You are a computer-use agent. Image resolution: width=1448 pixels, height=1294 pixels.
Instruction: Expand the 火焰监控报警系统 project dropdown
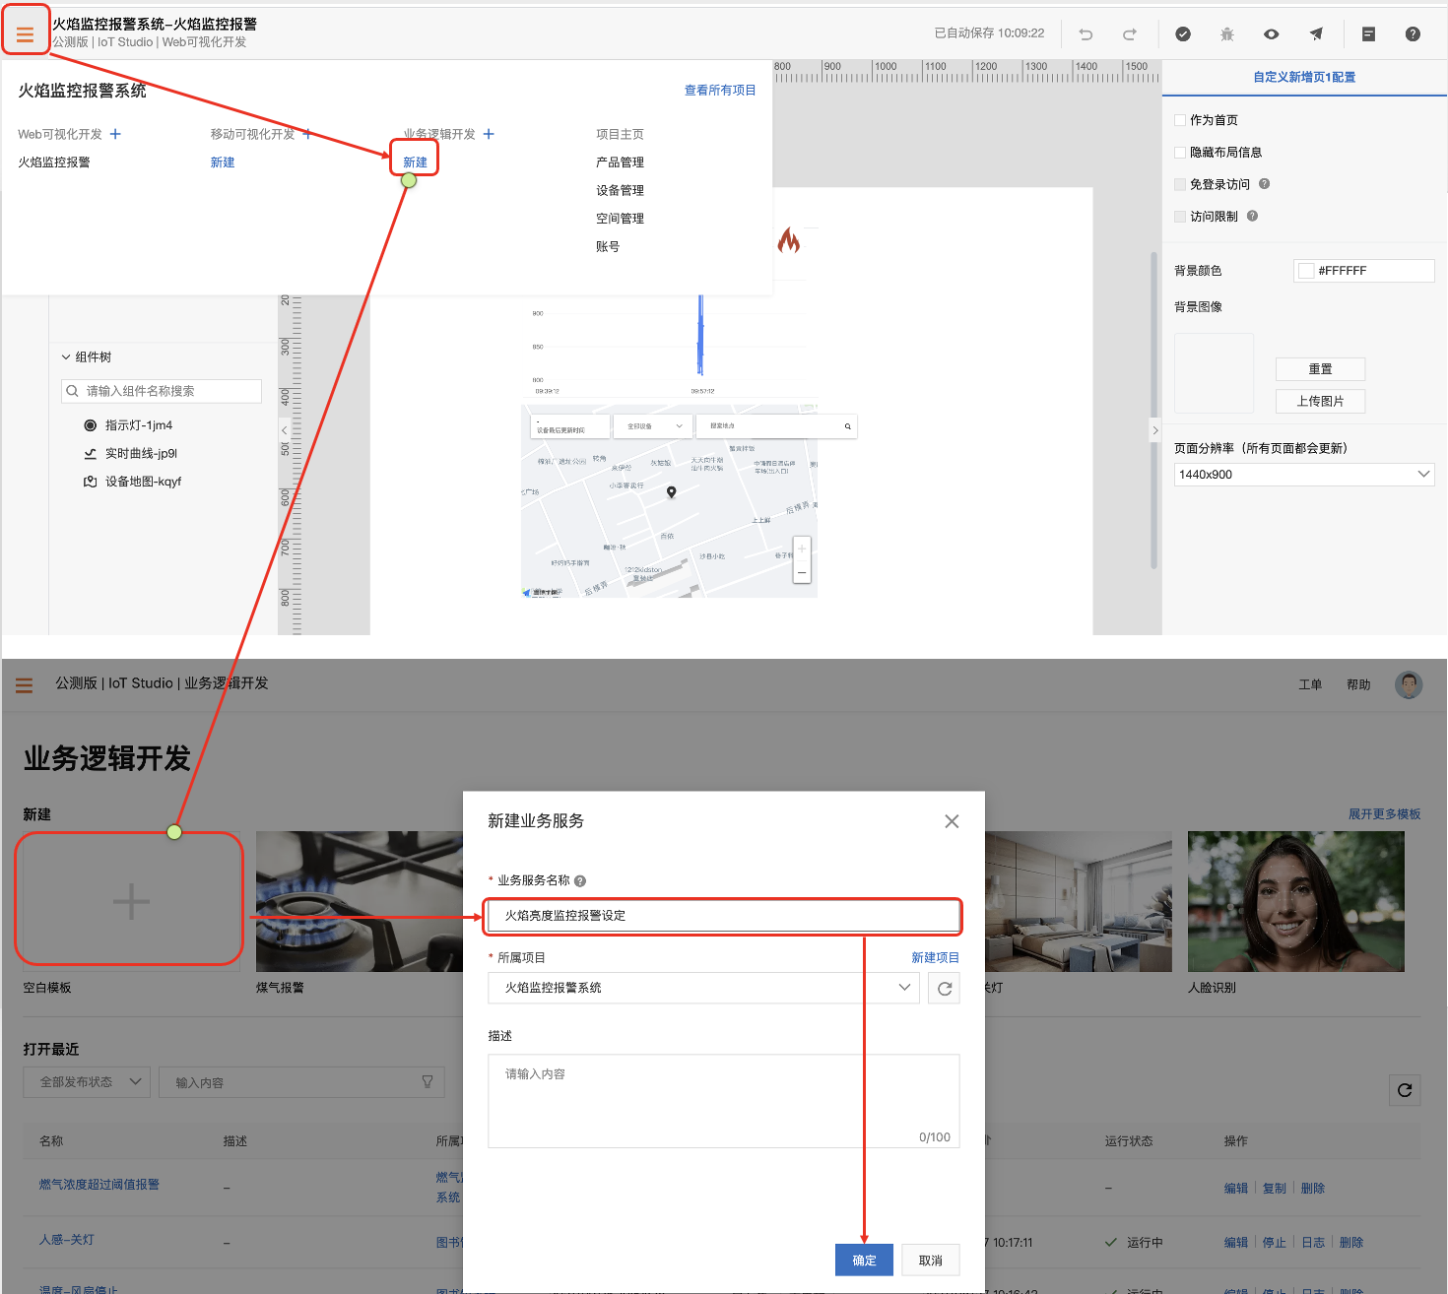pyautogui.click(x=703, y=988)
